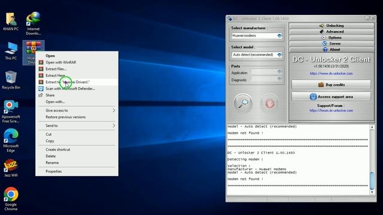
Task: Choose Open with... in context menu
Action: click(77, 102)
